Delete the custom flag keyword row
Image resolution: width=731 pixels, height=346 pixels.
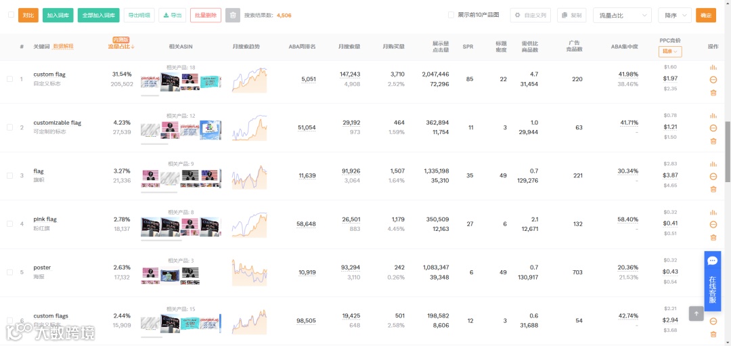click(x=713, y=93)
